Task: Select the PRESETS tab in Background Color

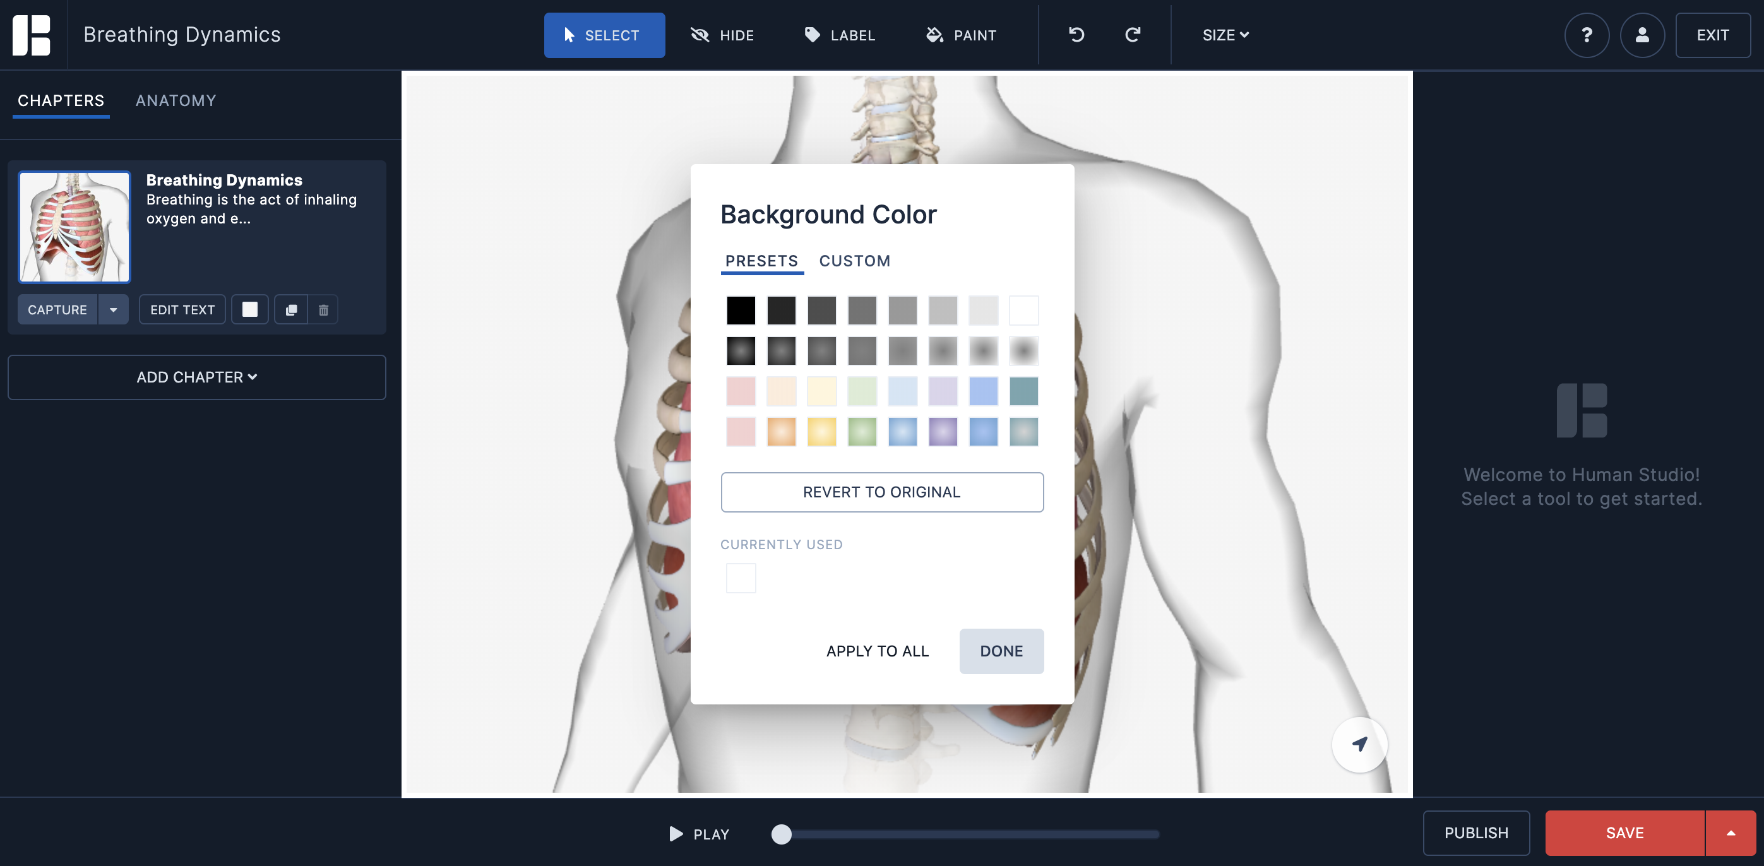Action: (761, 261)
